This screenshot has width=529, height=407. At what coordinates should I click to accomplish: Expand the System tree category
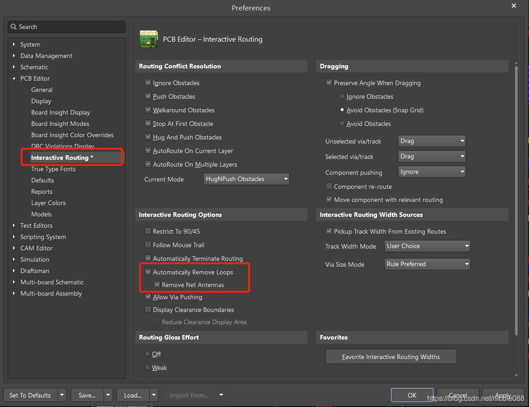click(x=14, y=44)
